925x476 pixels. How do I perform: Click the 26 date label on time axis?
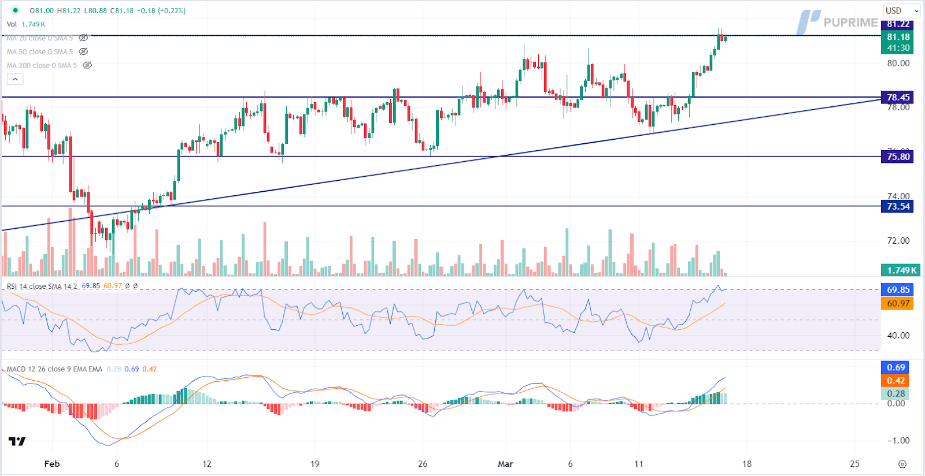(423, 464)
